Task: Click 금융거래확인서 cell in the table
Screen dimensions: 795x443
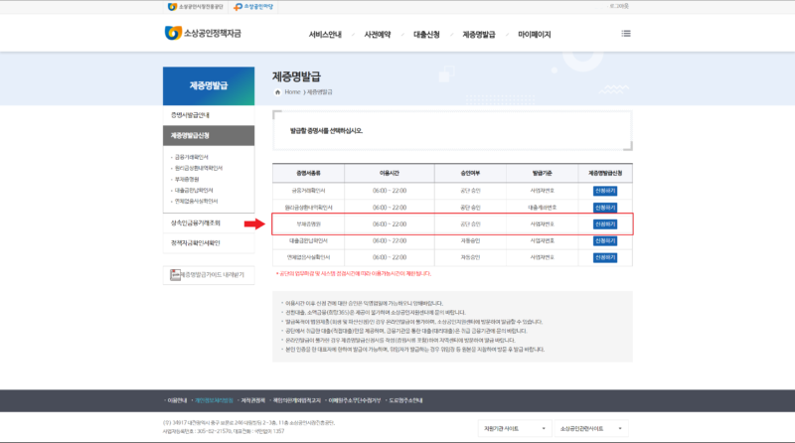Action: click(x=308, y=191)
